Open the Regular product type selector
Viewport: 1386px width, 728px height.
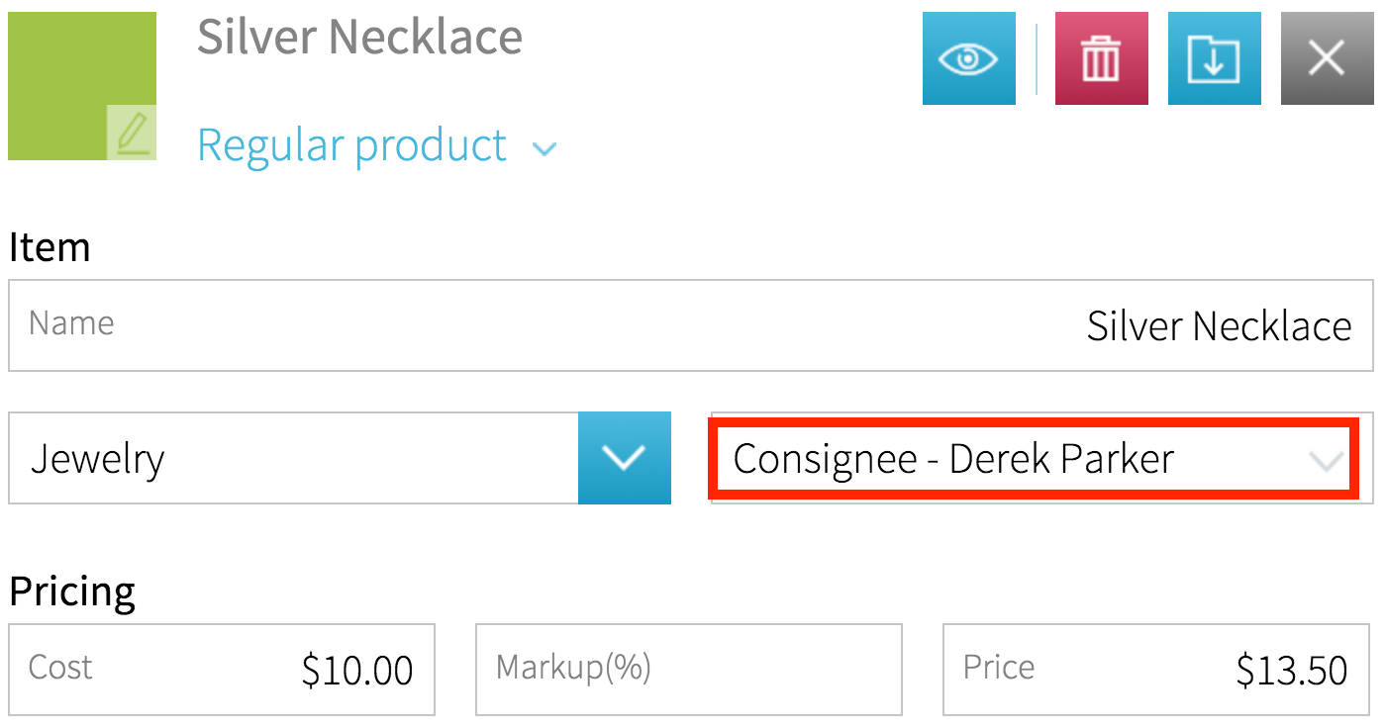tap(351, 146)
